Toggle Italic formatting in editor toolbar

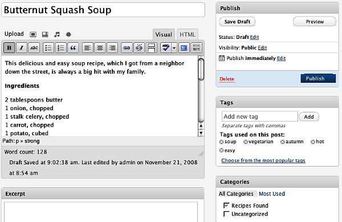[22, 47]
